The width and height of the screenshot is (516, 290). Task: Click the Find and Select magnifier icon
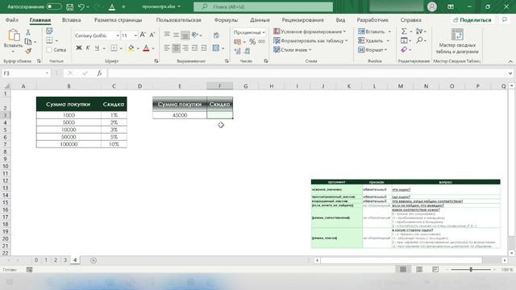coord(419,40)
